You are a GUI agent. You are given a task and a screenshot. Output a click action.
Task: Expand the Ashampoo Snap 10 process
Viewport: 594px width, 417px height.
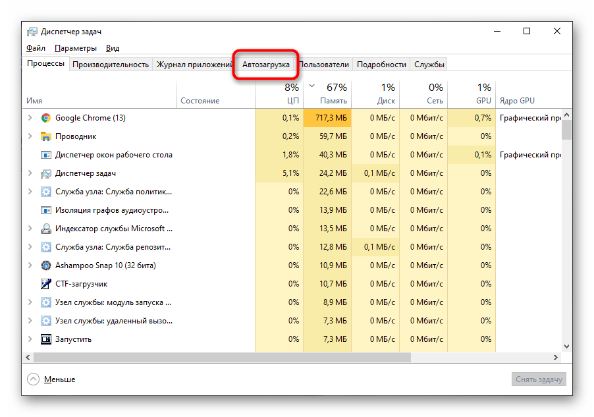pyautogui.click(x=30, y=265)
